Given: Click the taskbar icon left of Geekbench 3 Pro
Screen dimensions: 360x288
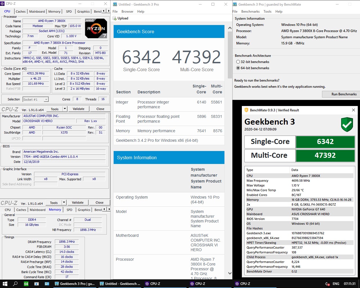Looking at the screenshot, I should [47, 284].
